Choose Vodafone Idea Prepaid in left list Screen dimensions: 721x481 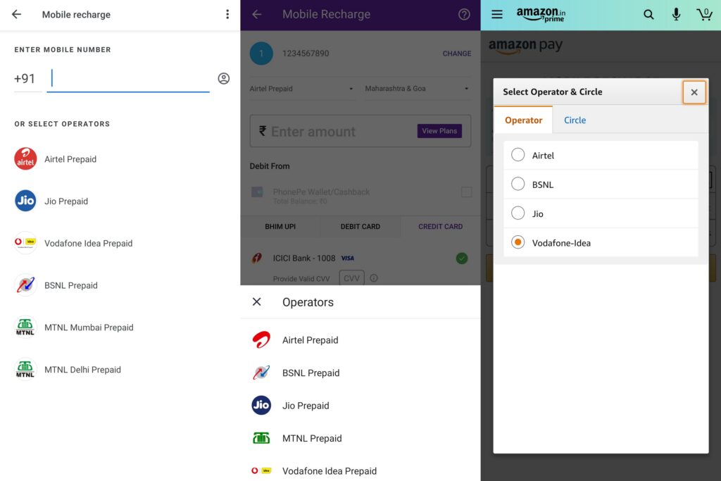click(x=88, y=243)
